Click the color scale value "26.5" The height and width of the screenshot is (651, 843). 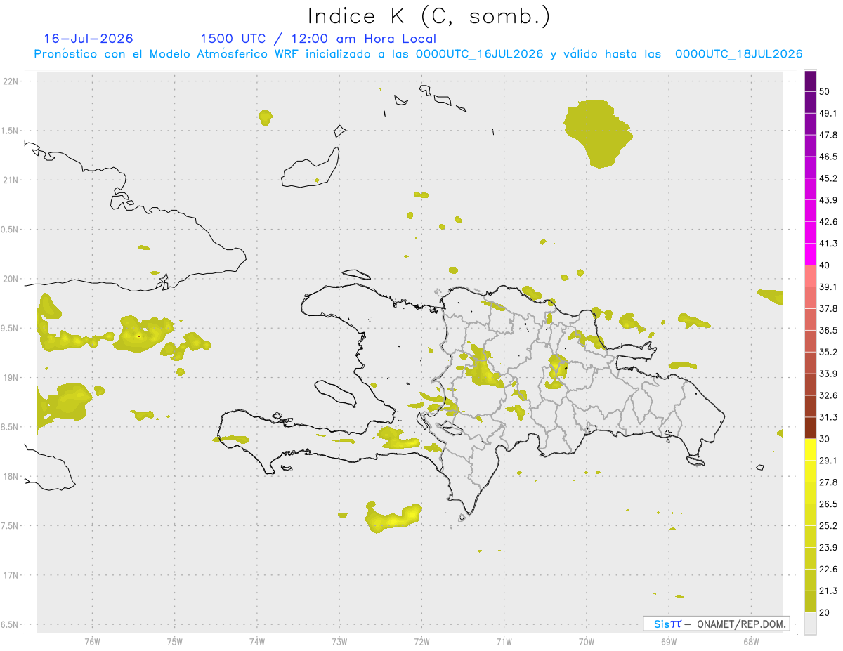(828, 504)
